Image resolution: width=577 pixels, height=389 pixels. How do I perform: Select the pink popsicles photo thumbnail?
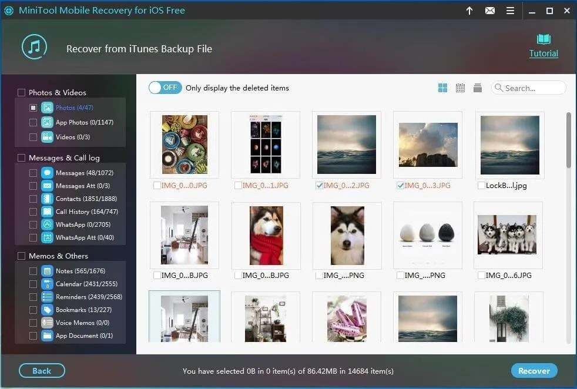(x=347, y=318)
